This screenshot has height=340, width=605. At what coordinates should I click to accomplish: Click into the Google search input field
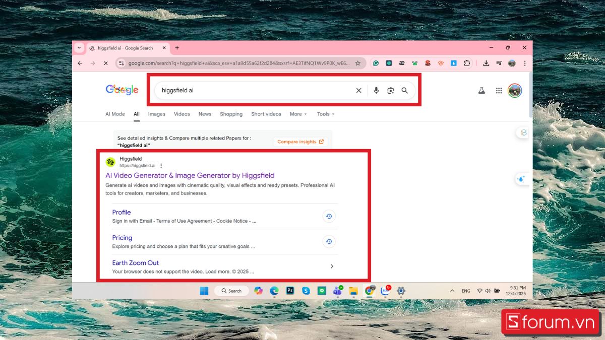[x=252, y=91]
